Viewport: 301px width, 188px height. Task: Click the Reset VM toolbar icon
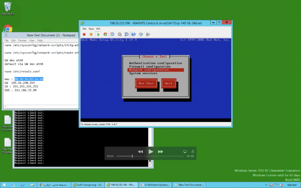(x=105, y=34)
